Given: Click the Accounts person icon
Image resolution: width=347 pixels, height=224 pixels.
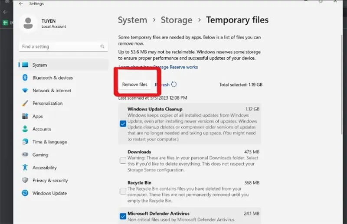Looking at the screenshot, I should click(x=25, y=129).
